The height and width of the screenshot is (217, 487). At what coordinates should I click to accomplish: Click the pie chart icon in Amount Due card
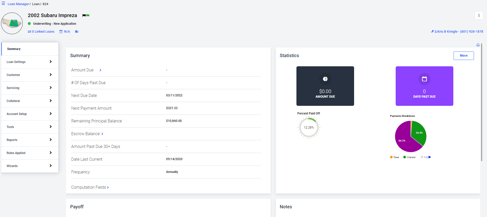(325, 79)
